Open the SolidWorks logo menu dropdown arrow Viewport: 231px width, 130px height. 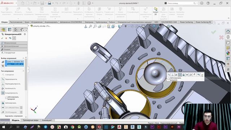pos(16,3)
